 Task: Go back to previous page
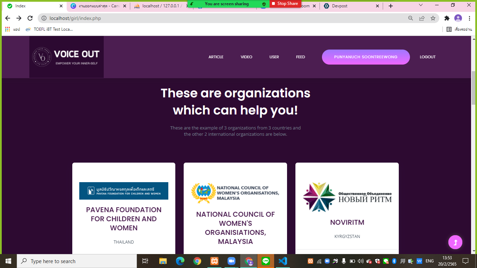pos(8,18)
